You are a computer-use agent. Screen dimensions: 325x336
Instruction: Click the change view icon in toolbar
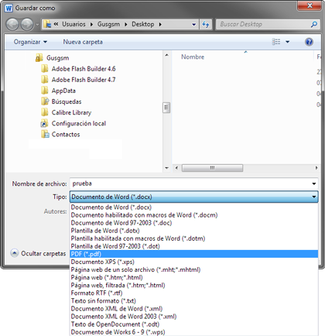[276, 42]
